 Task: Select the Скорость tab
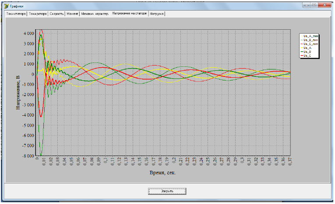click(56, 14)
